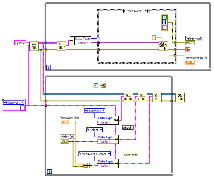The width and height of the screenshot is (214, 179).
Task: Toggle the False boolean in error cluster constant
Action: [x=164, y=17]
